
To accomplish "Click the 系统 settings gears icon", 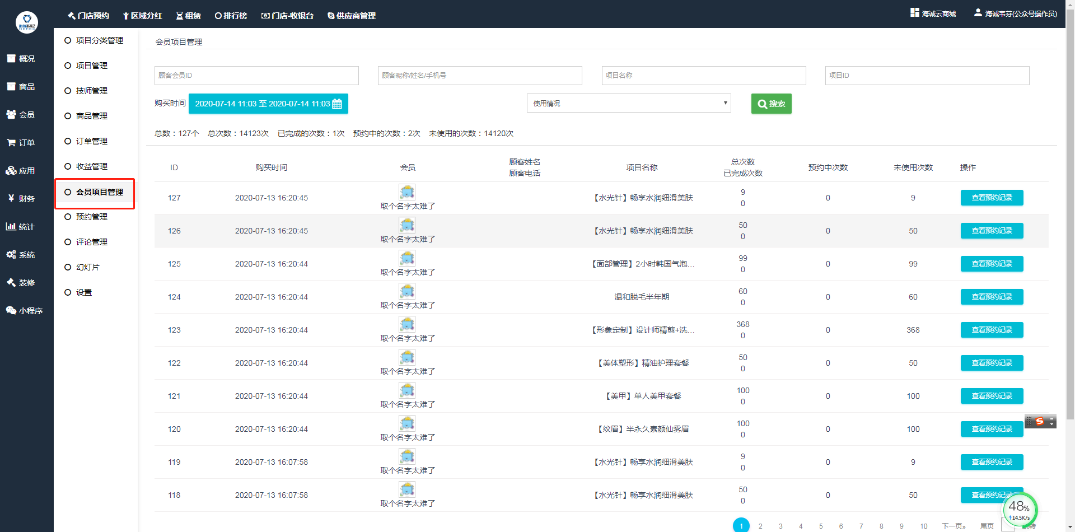I will tap(11, 255).
